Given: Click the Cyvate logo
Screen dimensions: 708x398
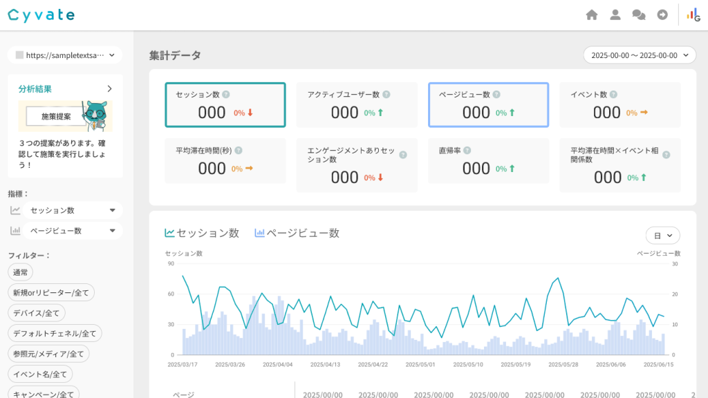Looking at the screenshot, I should tap(41, 15).
